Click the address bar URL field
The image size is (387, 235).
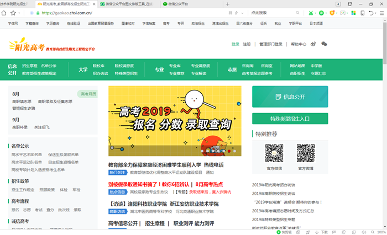click(128, 13)
